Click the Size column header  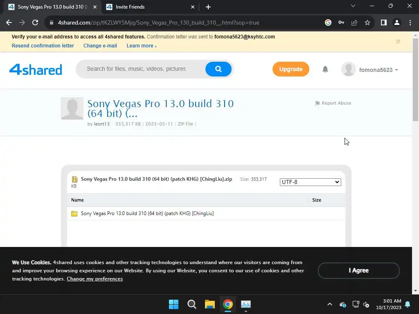coord(317,200)
